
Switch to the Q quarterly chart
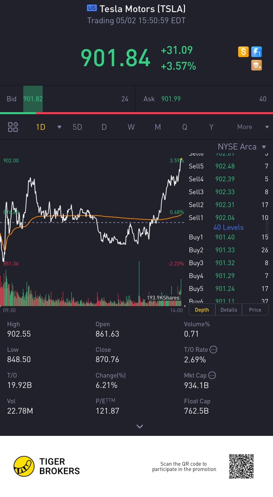point(185,127)
